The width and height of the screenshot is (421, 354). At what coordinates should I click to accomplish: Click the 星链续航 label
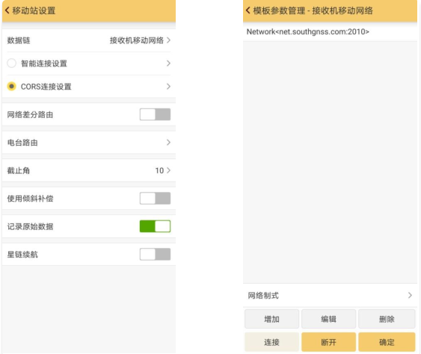point(22,254)
